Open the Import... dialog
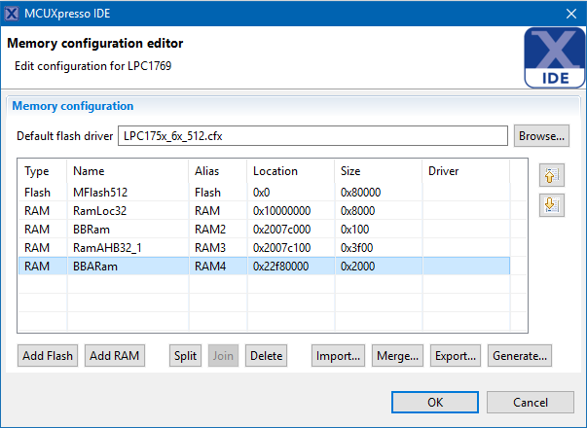 tap(339, 356)
